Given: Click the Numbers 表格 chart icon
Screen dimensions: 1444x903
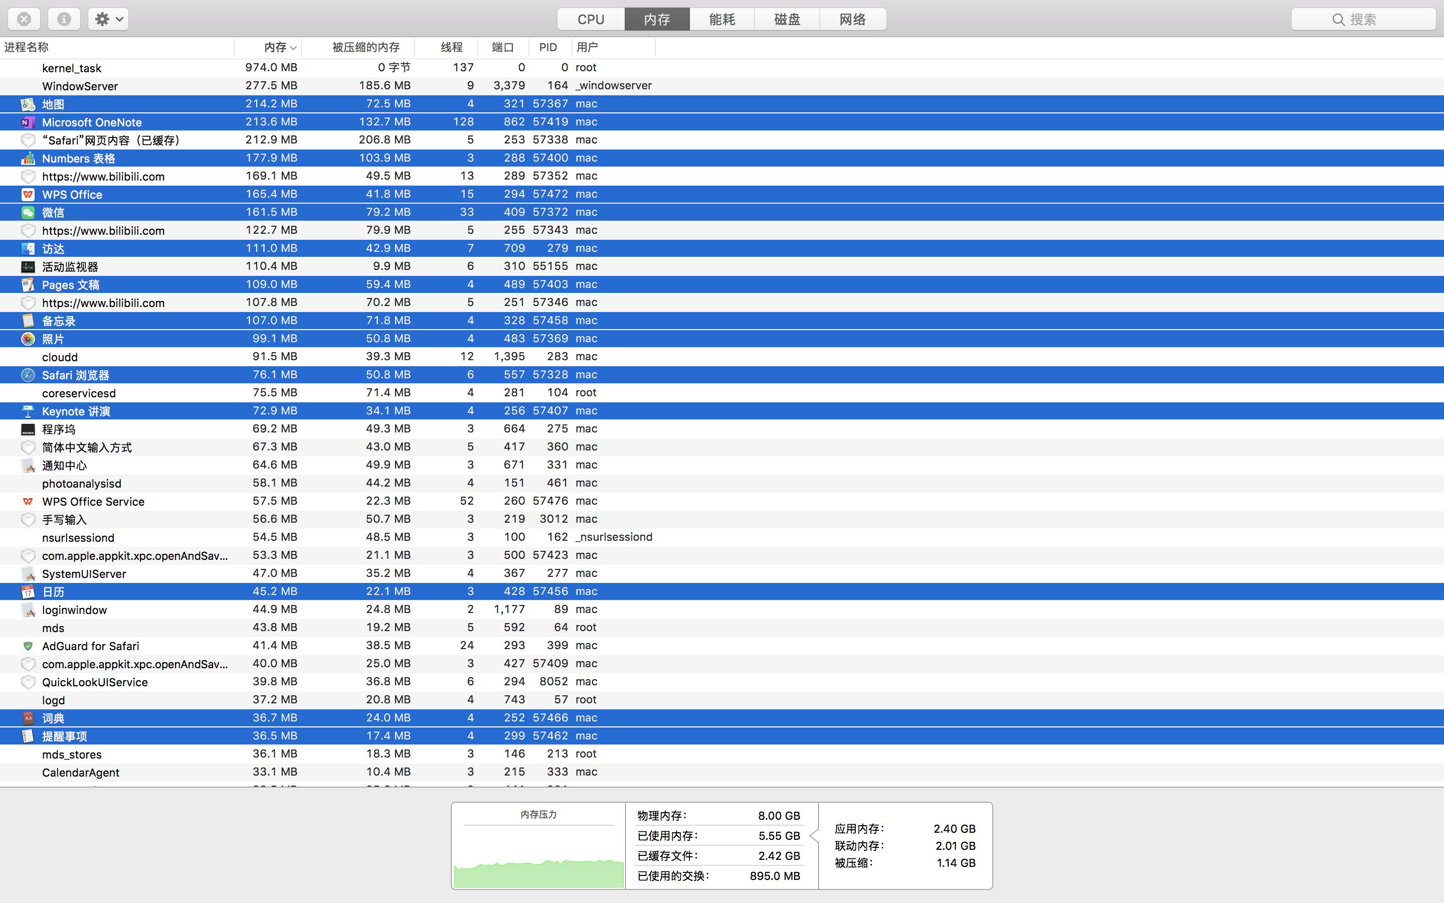Looking at the screenshot, I should [28, 158].
